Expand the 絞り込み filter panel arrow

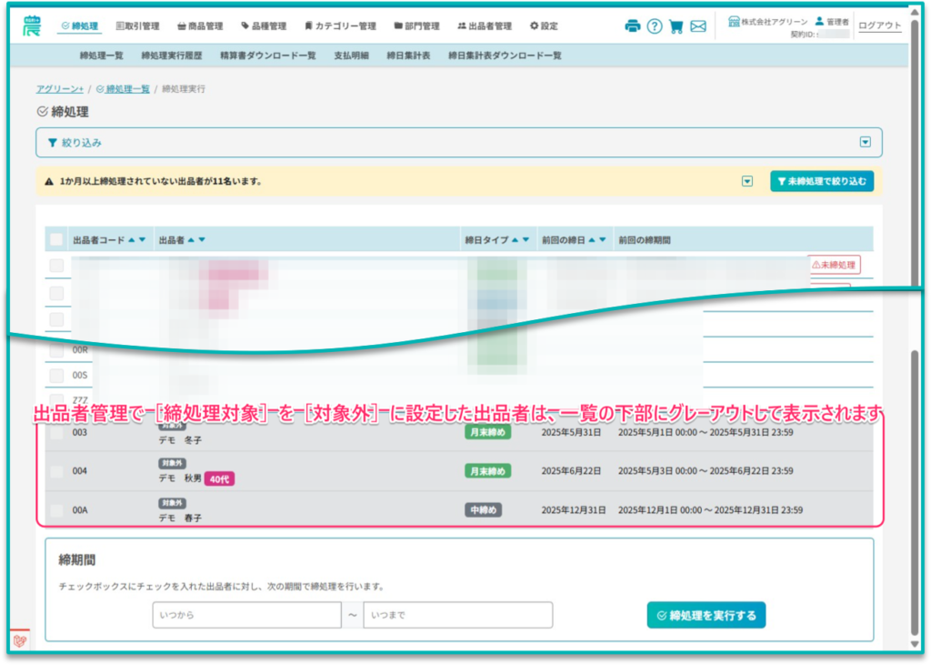click(x=866, y=142)
